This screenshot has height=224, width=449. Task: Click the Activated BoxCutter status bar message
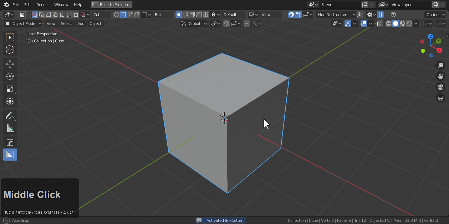[x=224, y=220]
